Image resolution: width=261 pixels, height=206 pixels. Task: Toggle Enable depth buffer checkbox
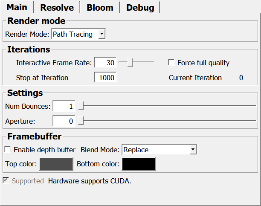point(8,150)
